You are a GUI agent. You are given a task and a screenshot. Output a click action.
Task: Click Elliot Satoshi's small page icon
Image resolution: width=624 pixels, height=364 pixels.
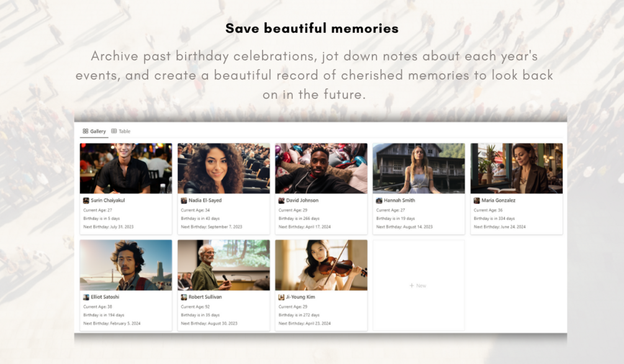[x=86, y=297]
